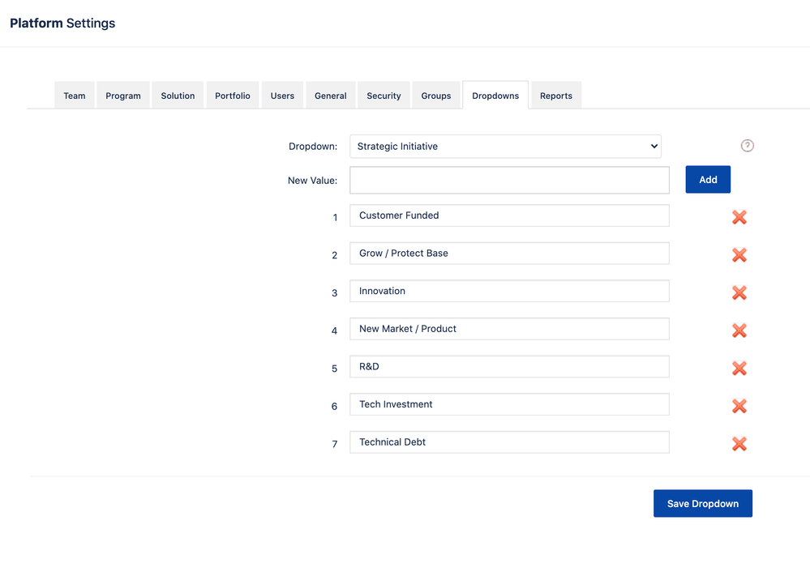The height and width of the screenshot is (563, 810).
Task: Edit the Tech Investment field
Action: 509,404
